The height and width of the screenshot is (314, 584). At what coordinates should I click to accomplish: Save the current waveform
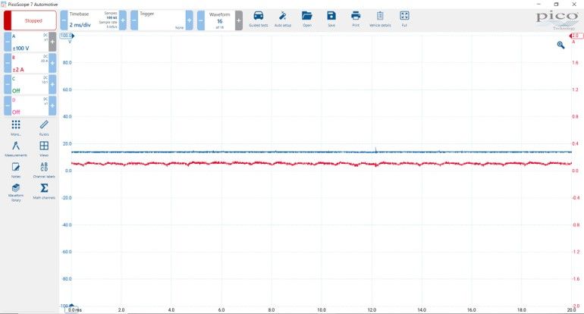click(x=331, y=19)
